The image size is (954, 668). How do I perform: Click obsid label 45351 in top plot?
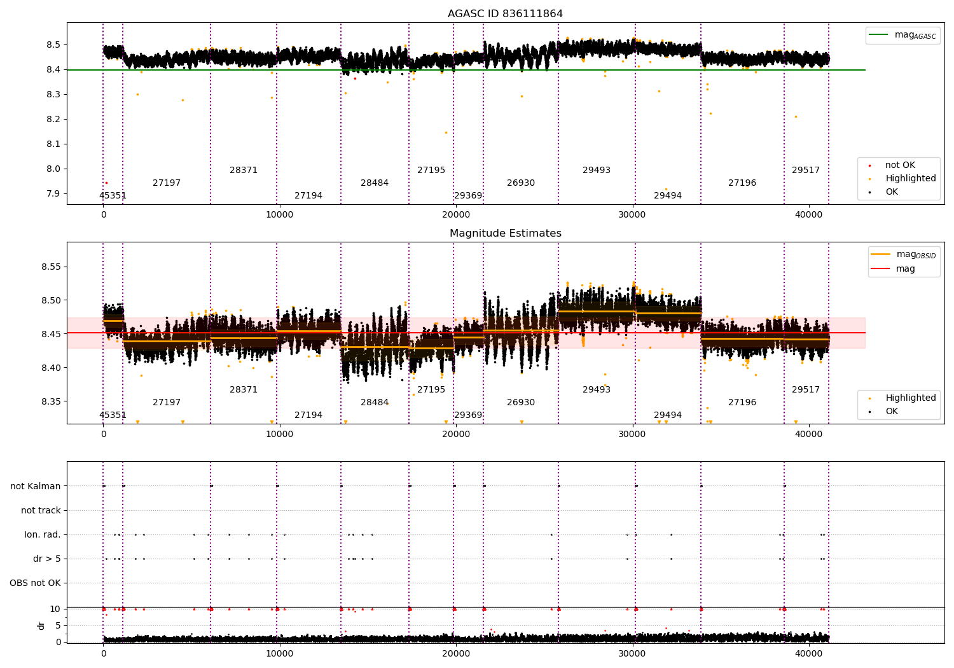[x=113, y=196]
